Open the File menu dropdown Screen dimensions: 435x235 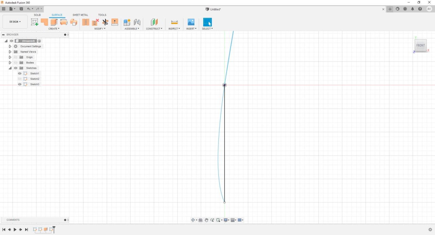(x=12, y=9)
